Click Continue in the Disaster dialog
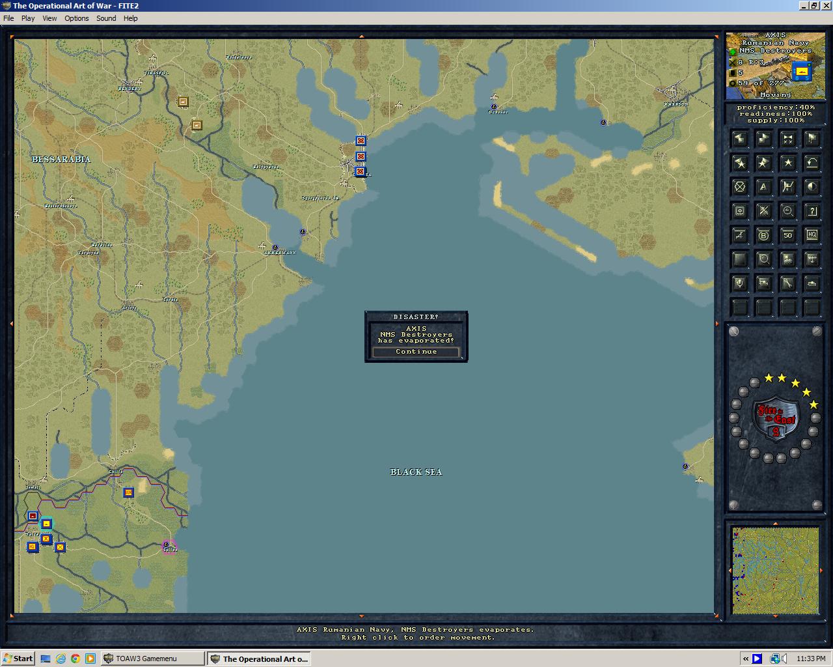This screenshot has width=833, height=667. coord(416,352)
